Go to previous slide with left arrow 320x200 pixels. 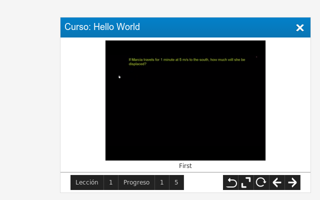[x=276, y=182]
